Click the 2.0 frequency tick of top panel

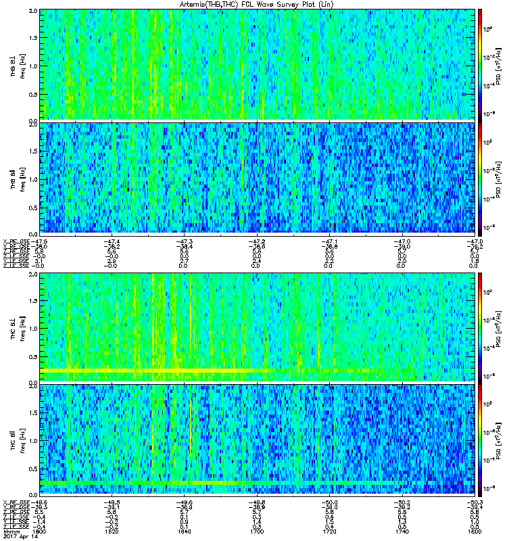click(x=33, y=11)
